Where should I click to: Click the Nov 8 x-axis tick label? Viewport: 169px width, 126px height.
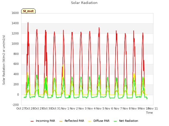click(x=126, y=108)
